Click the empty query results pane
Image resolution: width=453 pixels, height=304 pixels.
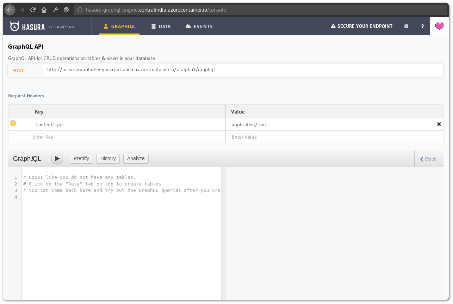pyautogui.click(x=335, y=233)
